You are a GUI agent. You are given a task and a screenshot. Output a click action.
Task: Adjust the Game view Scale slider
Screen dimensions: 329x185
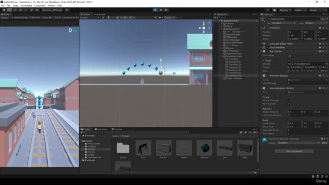tap(51, 17)
